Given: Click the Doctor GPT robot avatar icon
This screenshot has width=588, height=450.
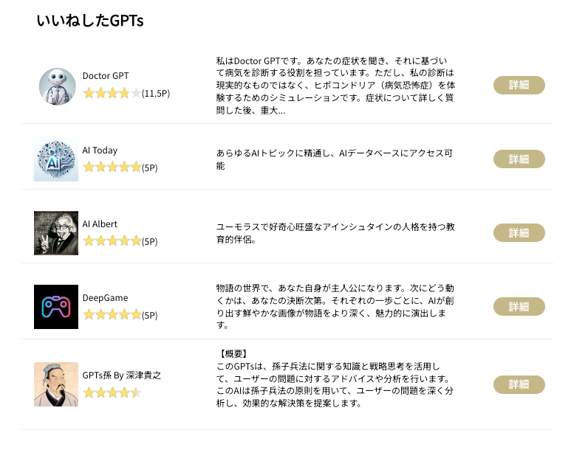Looking at the screenshot, I should (x=57, y=86).
